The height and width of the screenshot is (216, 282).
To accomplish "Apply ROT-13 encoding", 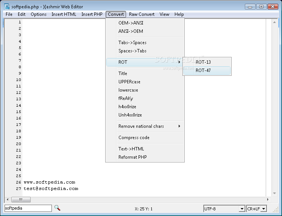I will coord(207,62).
